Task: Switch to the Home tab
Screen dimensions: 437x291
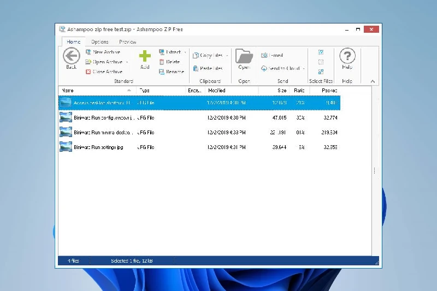Action: click(x=74, y=42)
